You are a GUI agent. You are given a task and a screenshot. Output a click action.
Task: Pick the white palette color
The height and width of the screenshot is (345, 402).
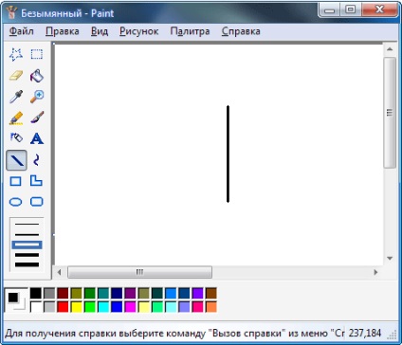point(36,307)
